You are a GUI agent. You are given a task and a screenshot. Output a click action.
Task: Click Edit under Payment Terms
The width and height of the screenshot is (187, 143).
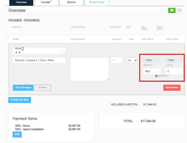click(x=17, y=134)
